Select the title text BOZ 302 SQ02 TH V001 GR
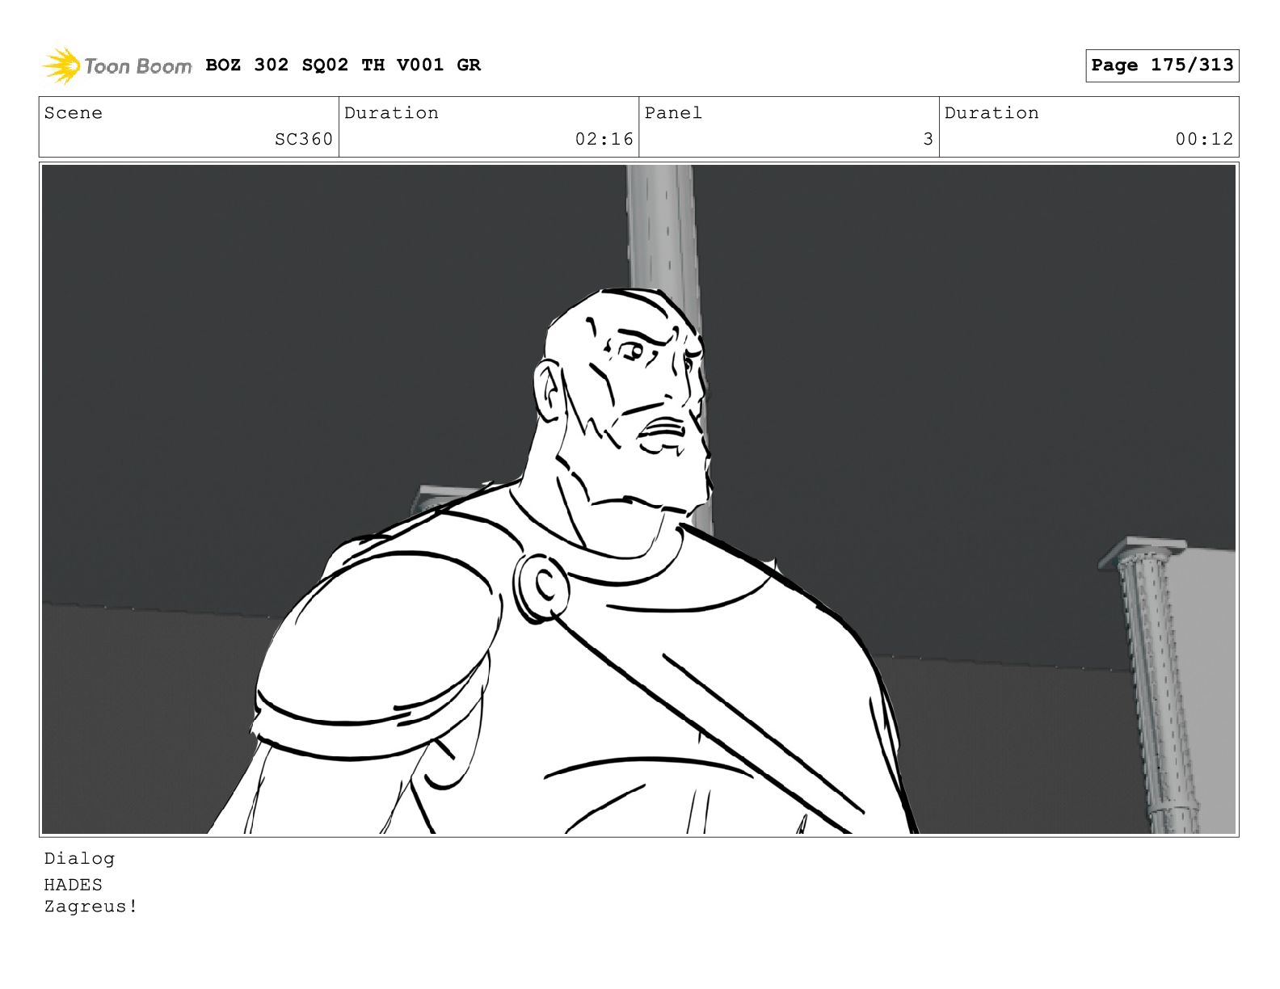The width and height of the screenshot is (1280, 989). [343, 65]
